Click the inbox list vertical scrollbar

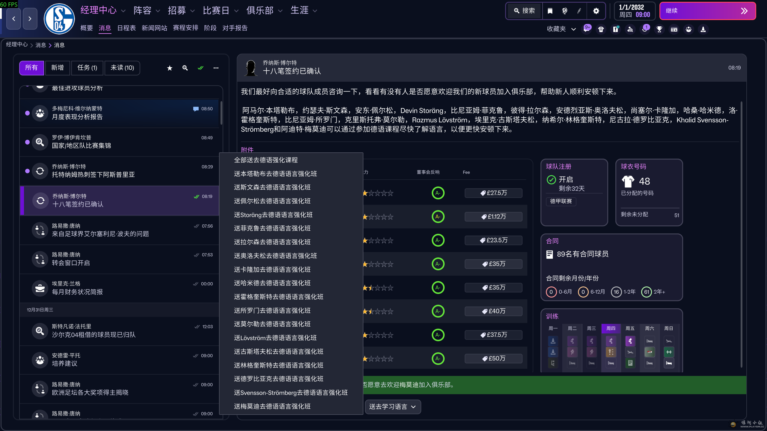[221, 113]
